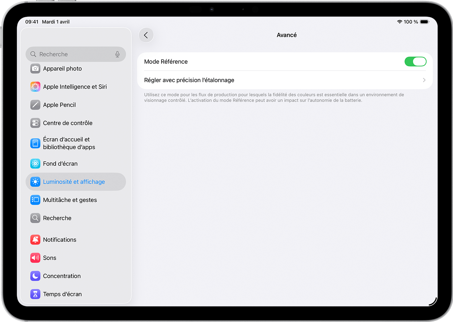
Task: Tap the Appareil photo camera icon
Action: (35, 69)
